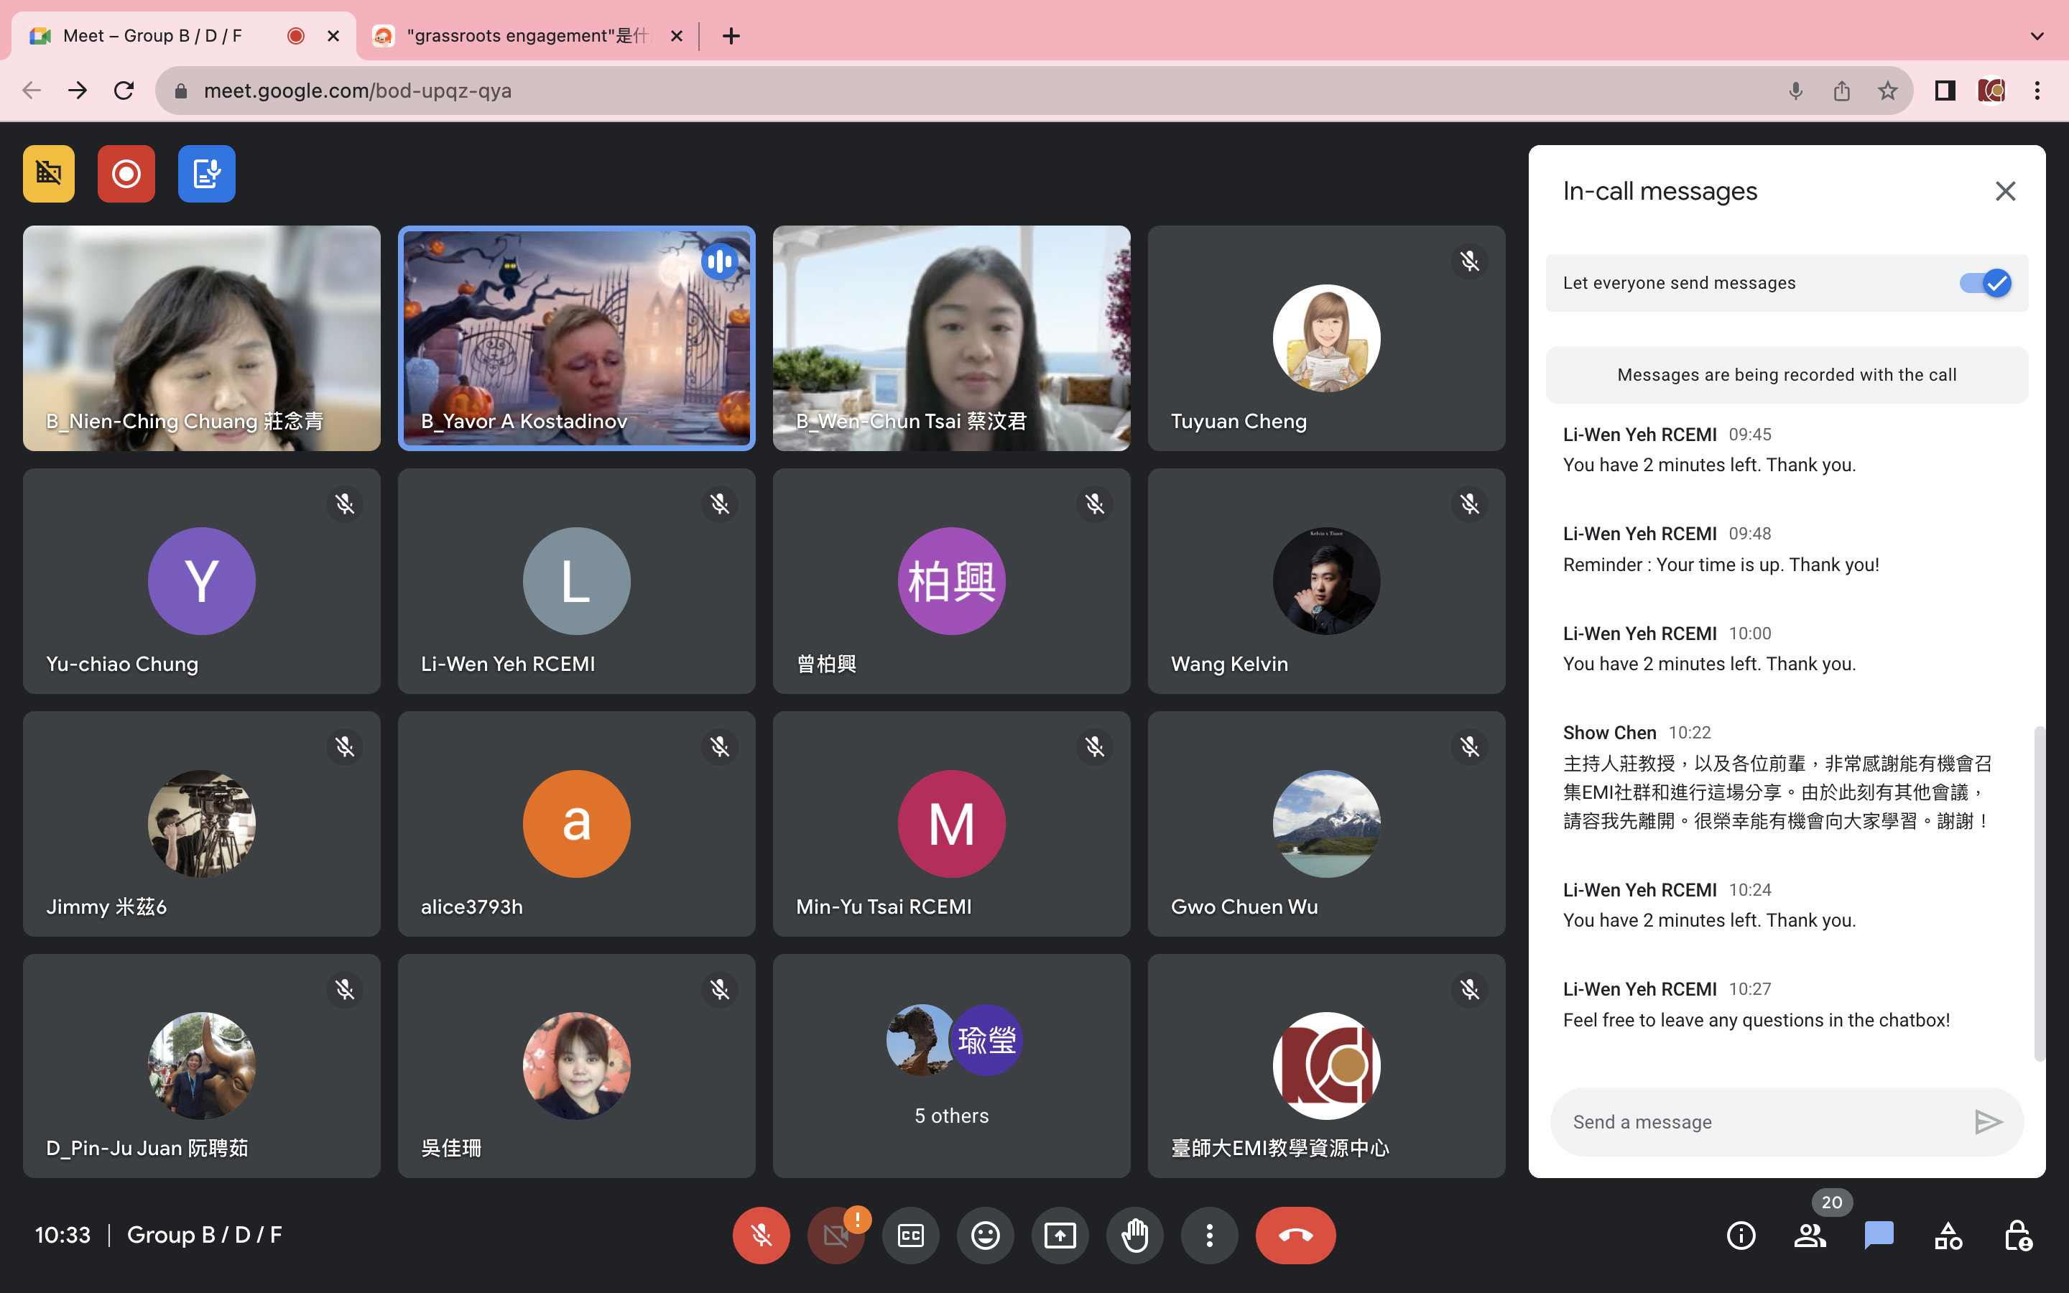Click the raise hand icon
The height and width of the screenshot is (1293, 2069).
click(1134, 1235)
